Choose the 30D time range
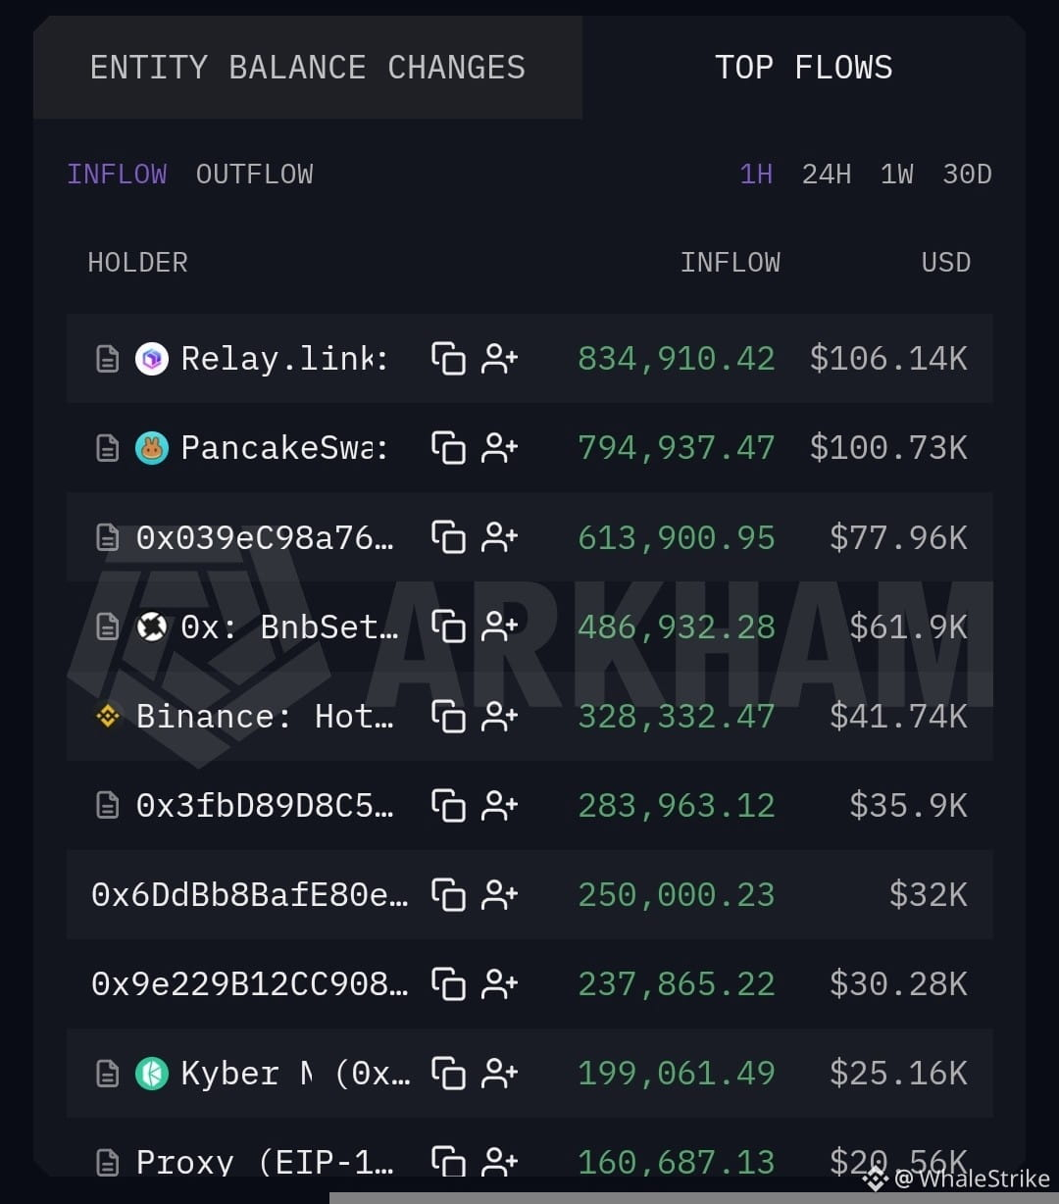Viewport: 1059px width, 1204px height. pos(967,175)
